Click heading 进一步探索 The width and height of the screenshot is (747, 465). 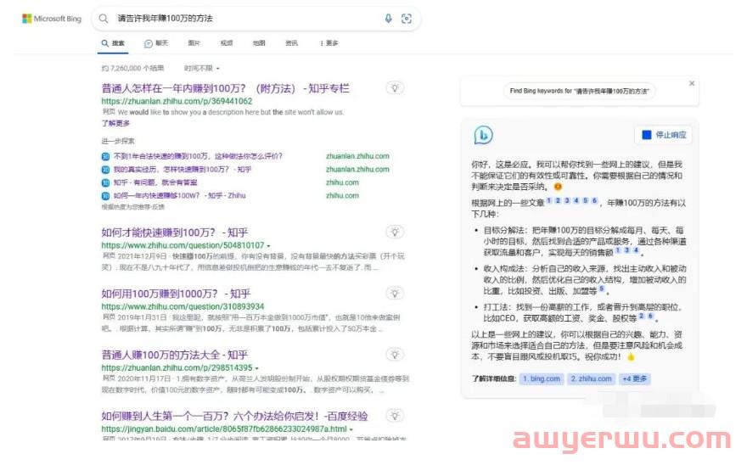pyautogui.click(x=118, y=142)
